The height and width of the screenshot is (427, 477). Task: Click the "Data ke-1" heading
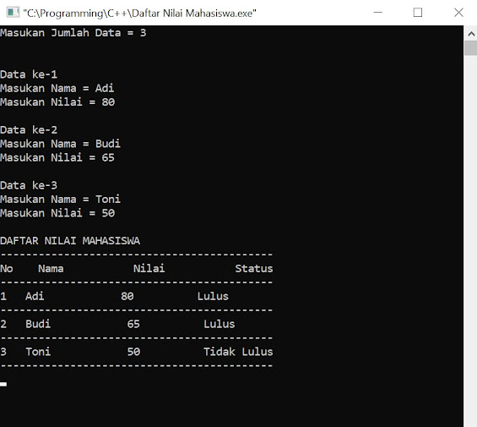pyautogui.click(x=29, y=74)
